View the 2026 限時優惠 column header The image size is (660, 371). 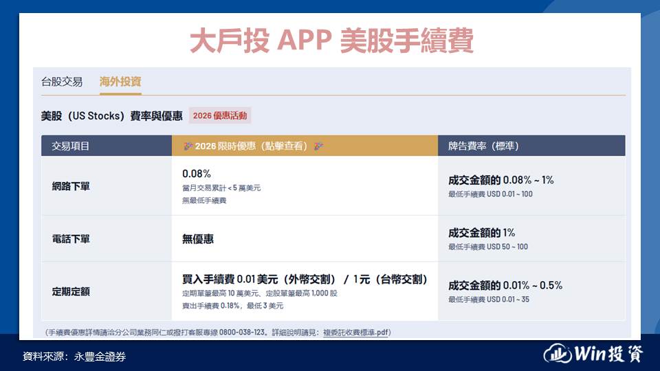pyautogui.click(x=253, y=146)
